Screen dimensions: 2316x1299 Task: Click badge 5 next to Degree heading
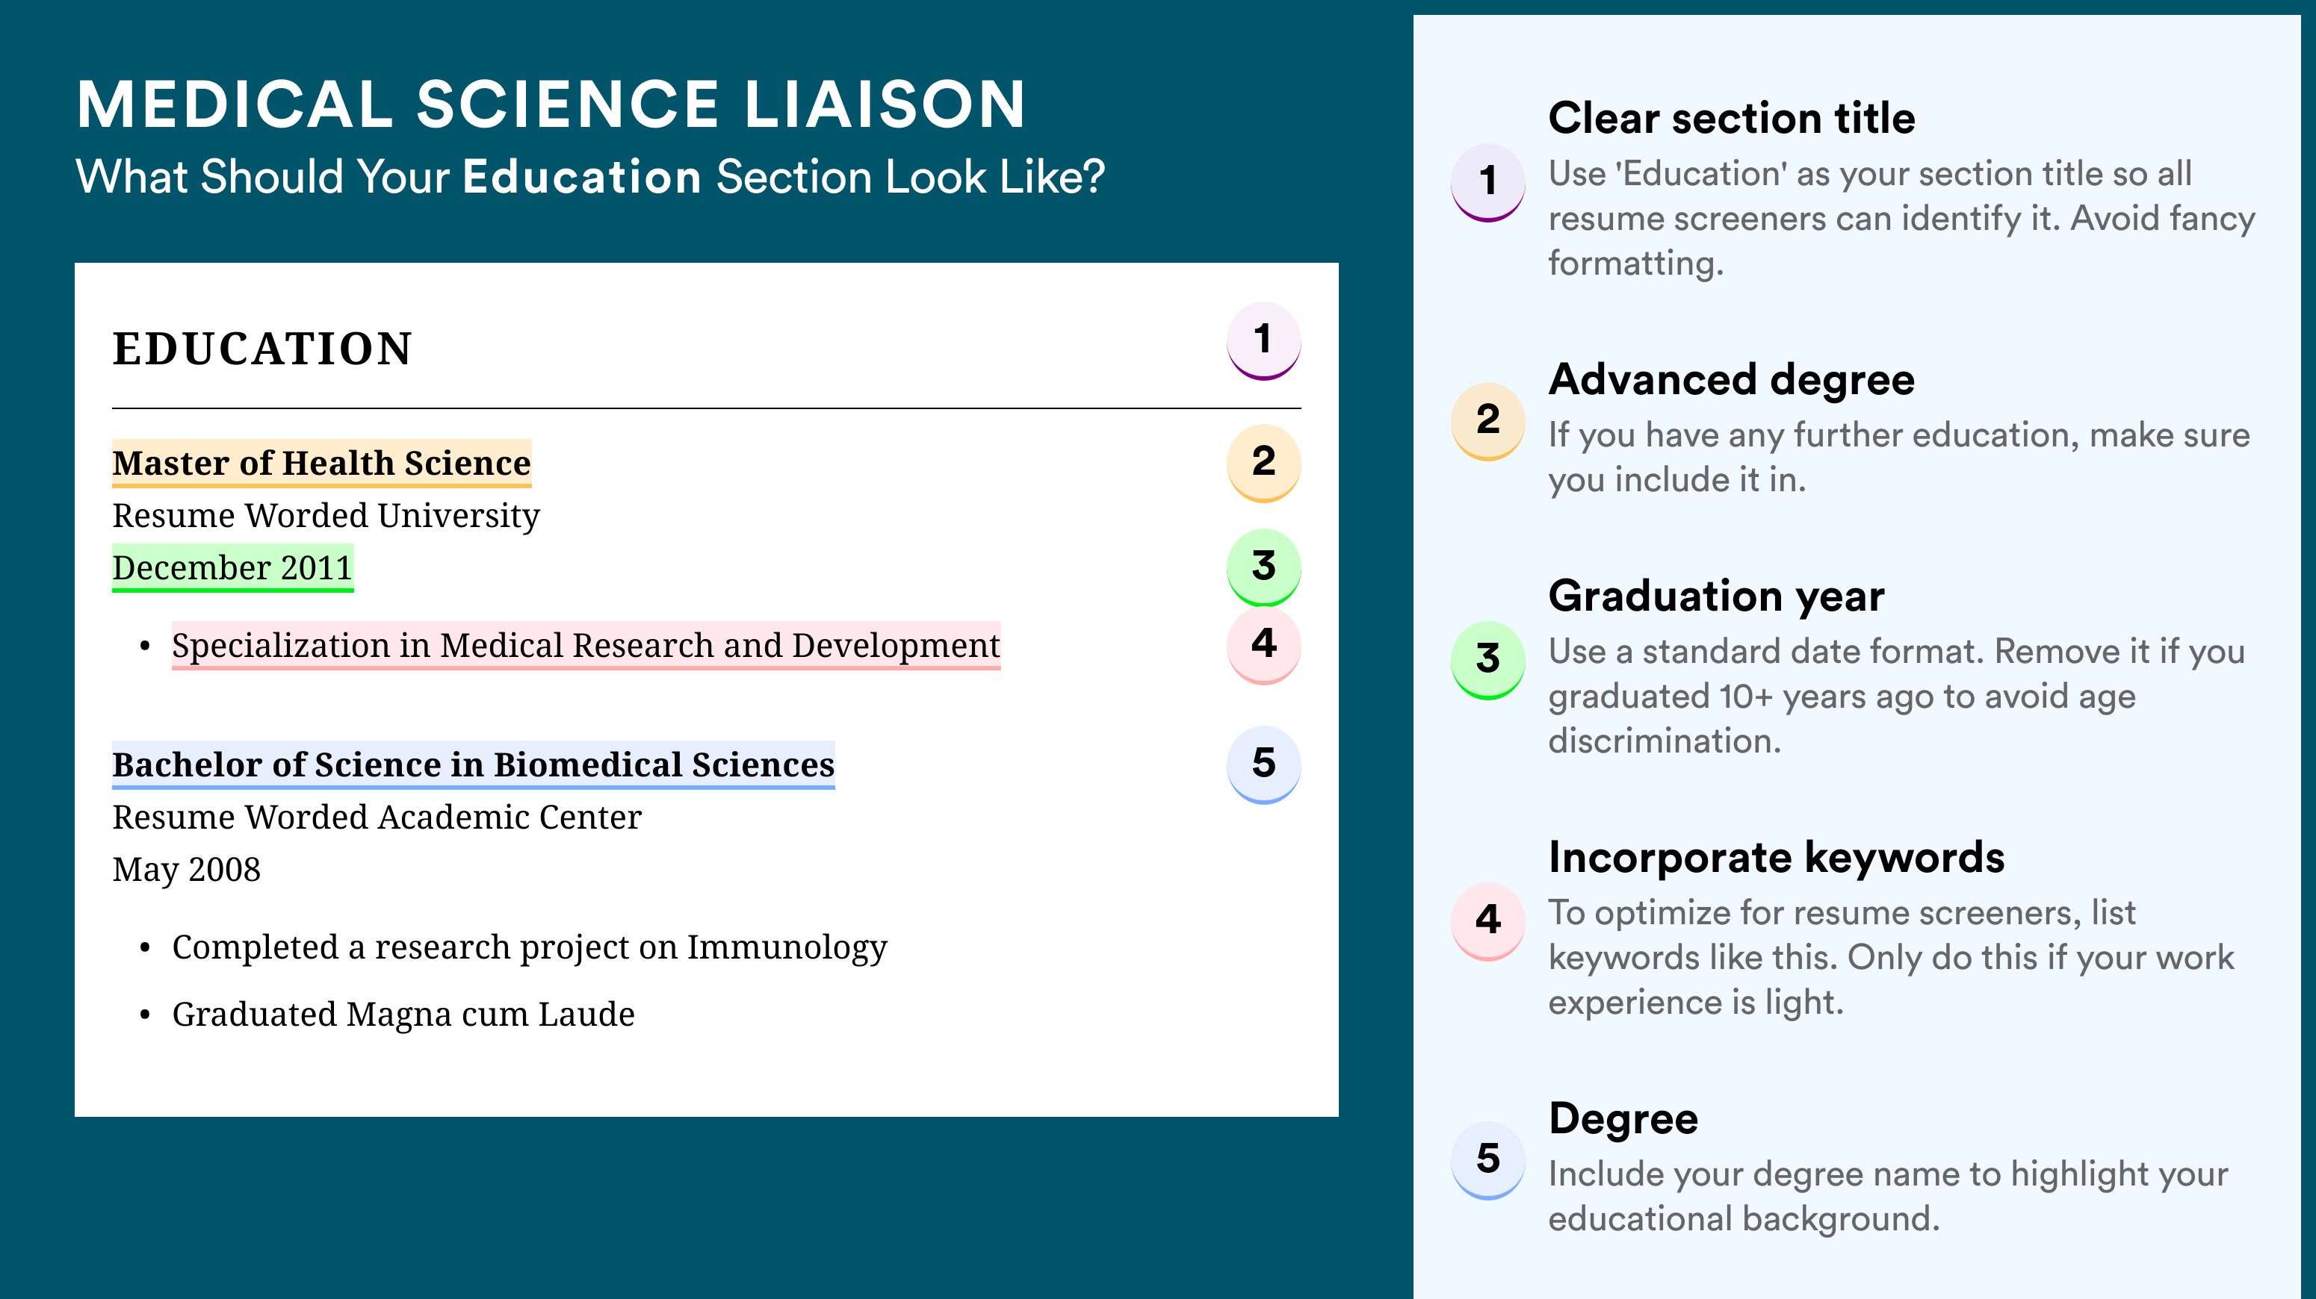point(1487,1161)
